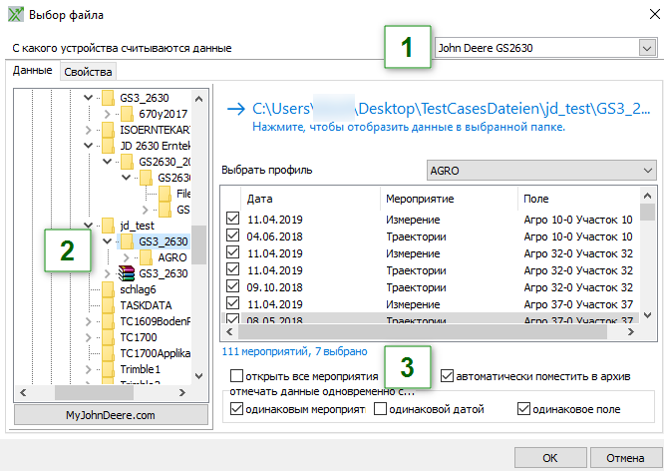Click 'Агро 32-0 Участок 32' in 09.10.2018 row
The width and height of the screenshot is (664, 471).
click(578, 287)
